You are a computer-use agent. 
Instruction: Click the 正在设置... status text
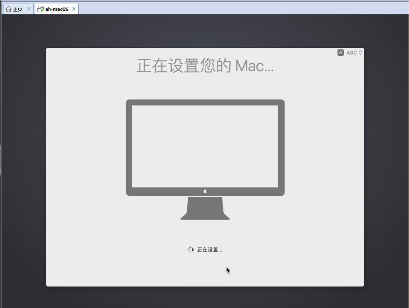click(209, 250)
